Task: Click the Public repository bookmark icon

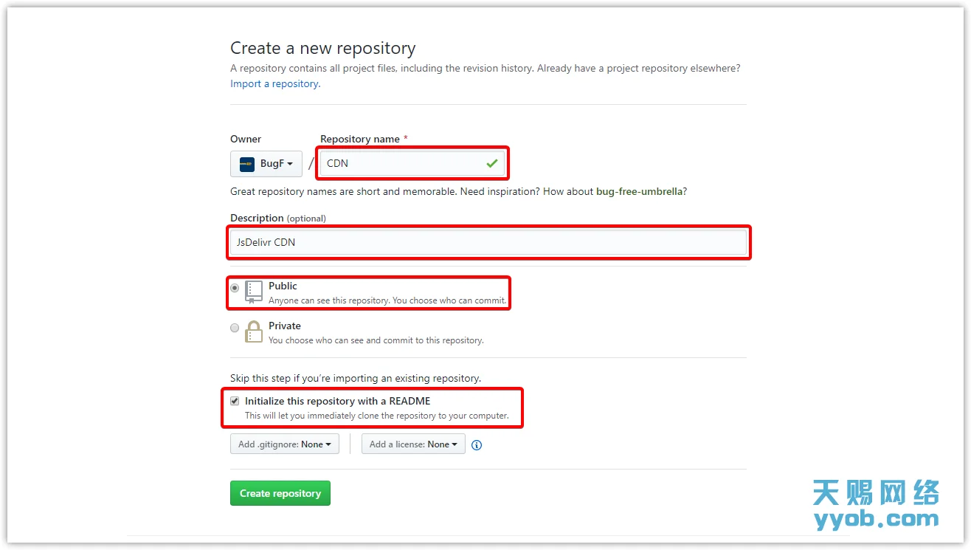Action: 252,292
